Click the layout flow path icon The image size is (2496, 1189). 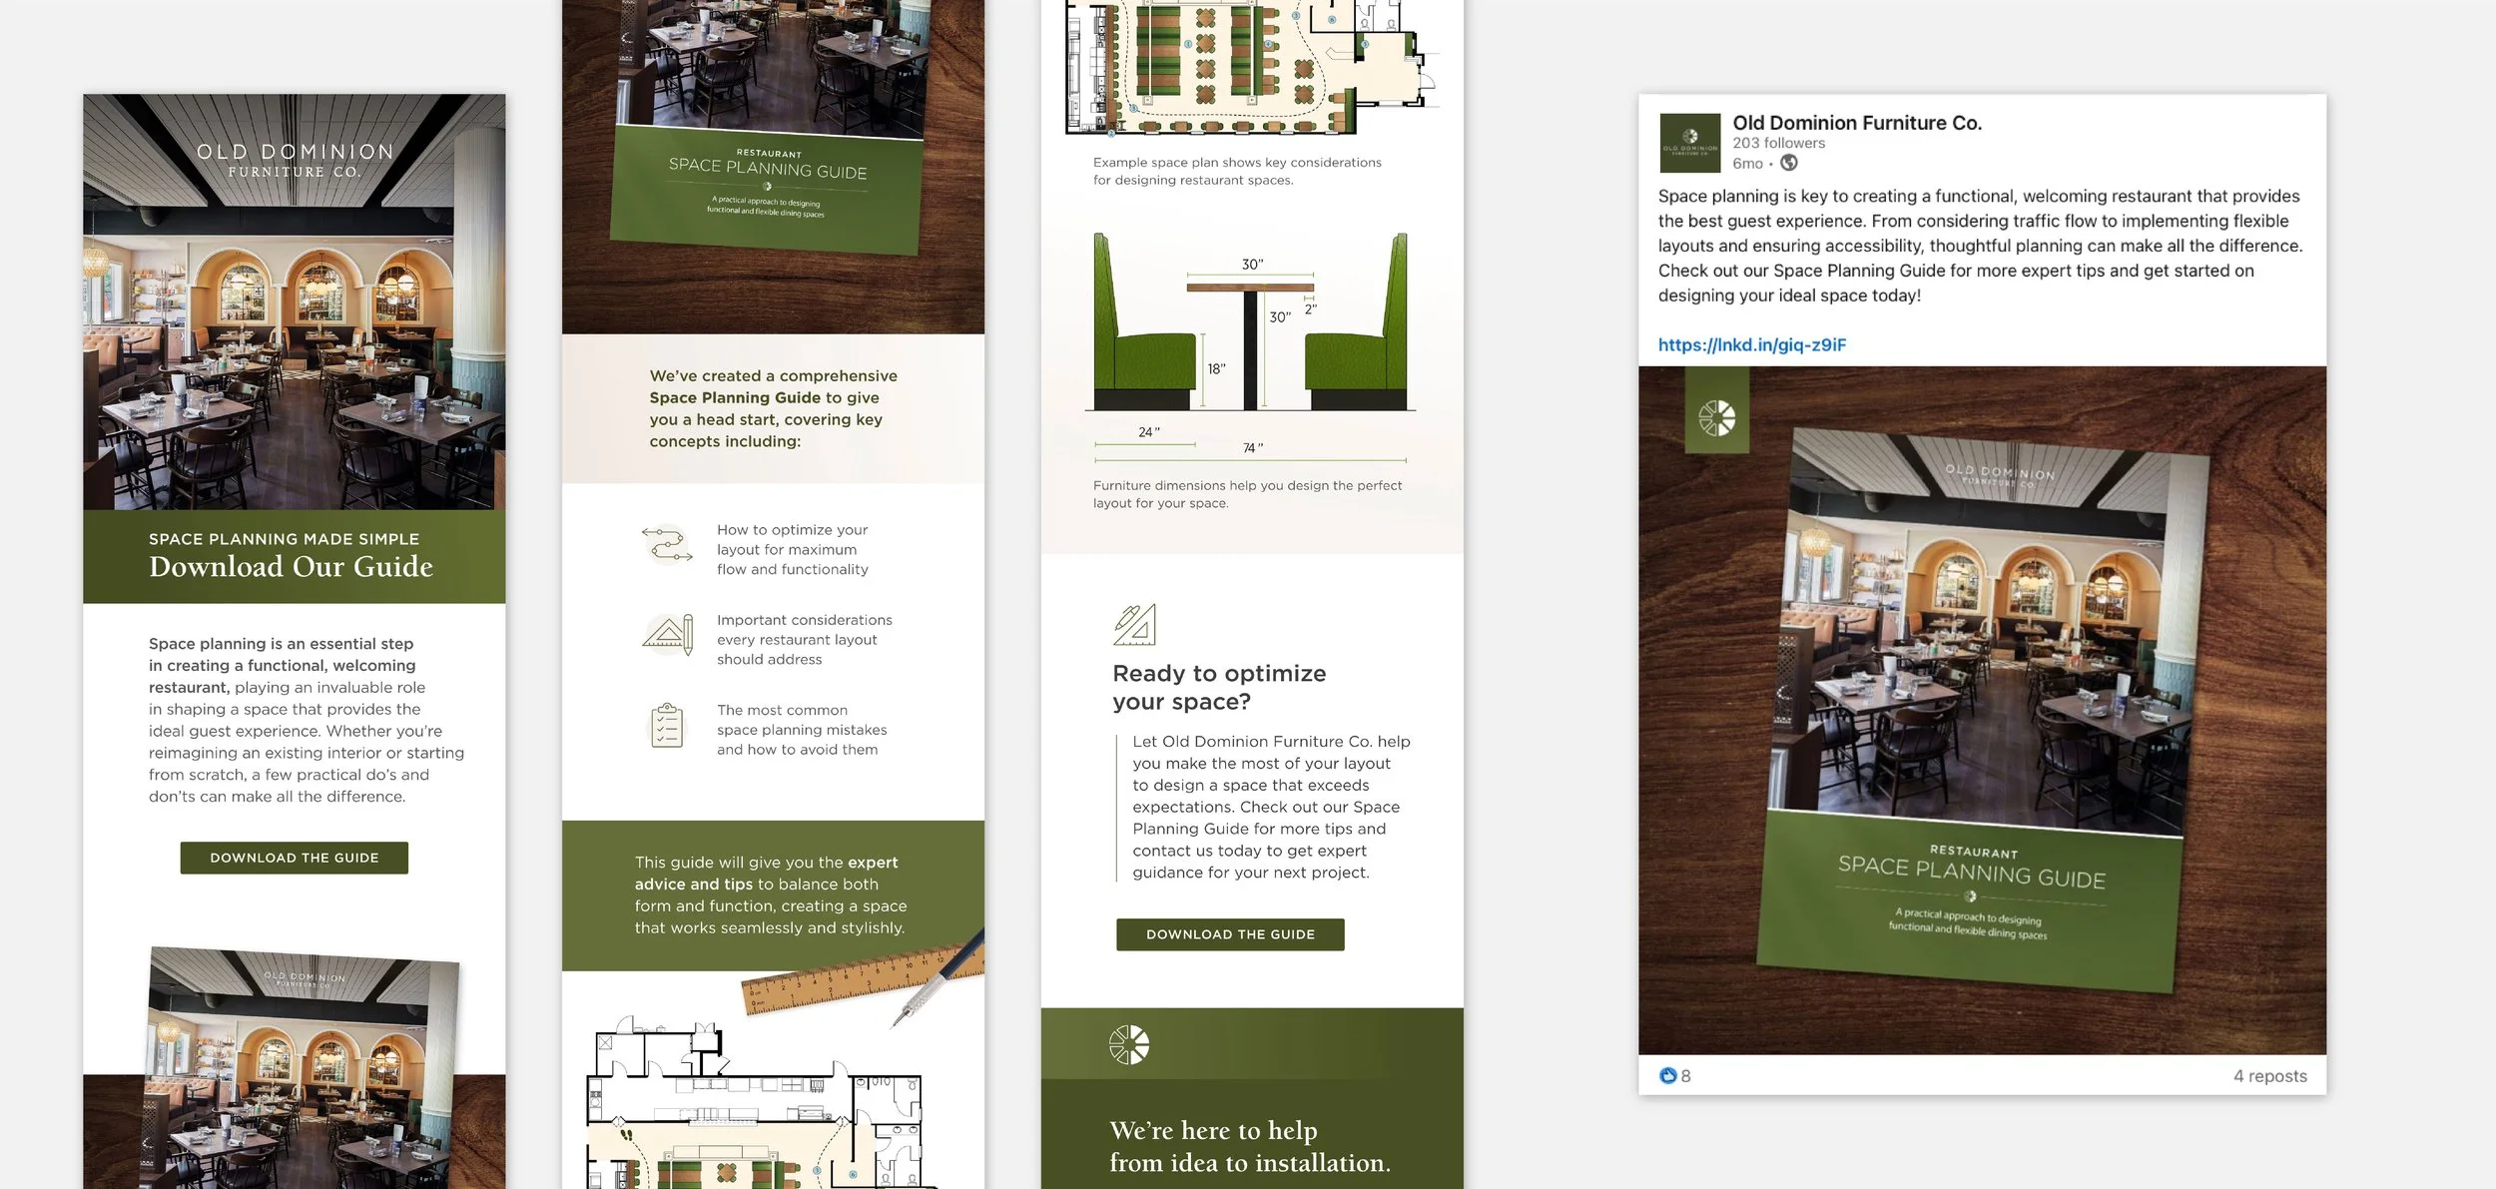[667, 545]
